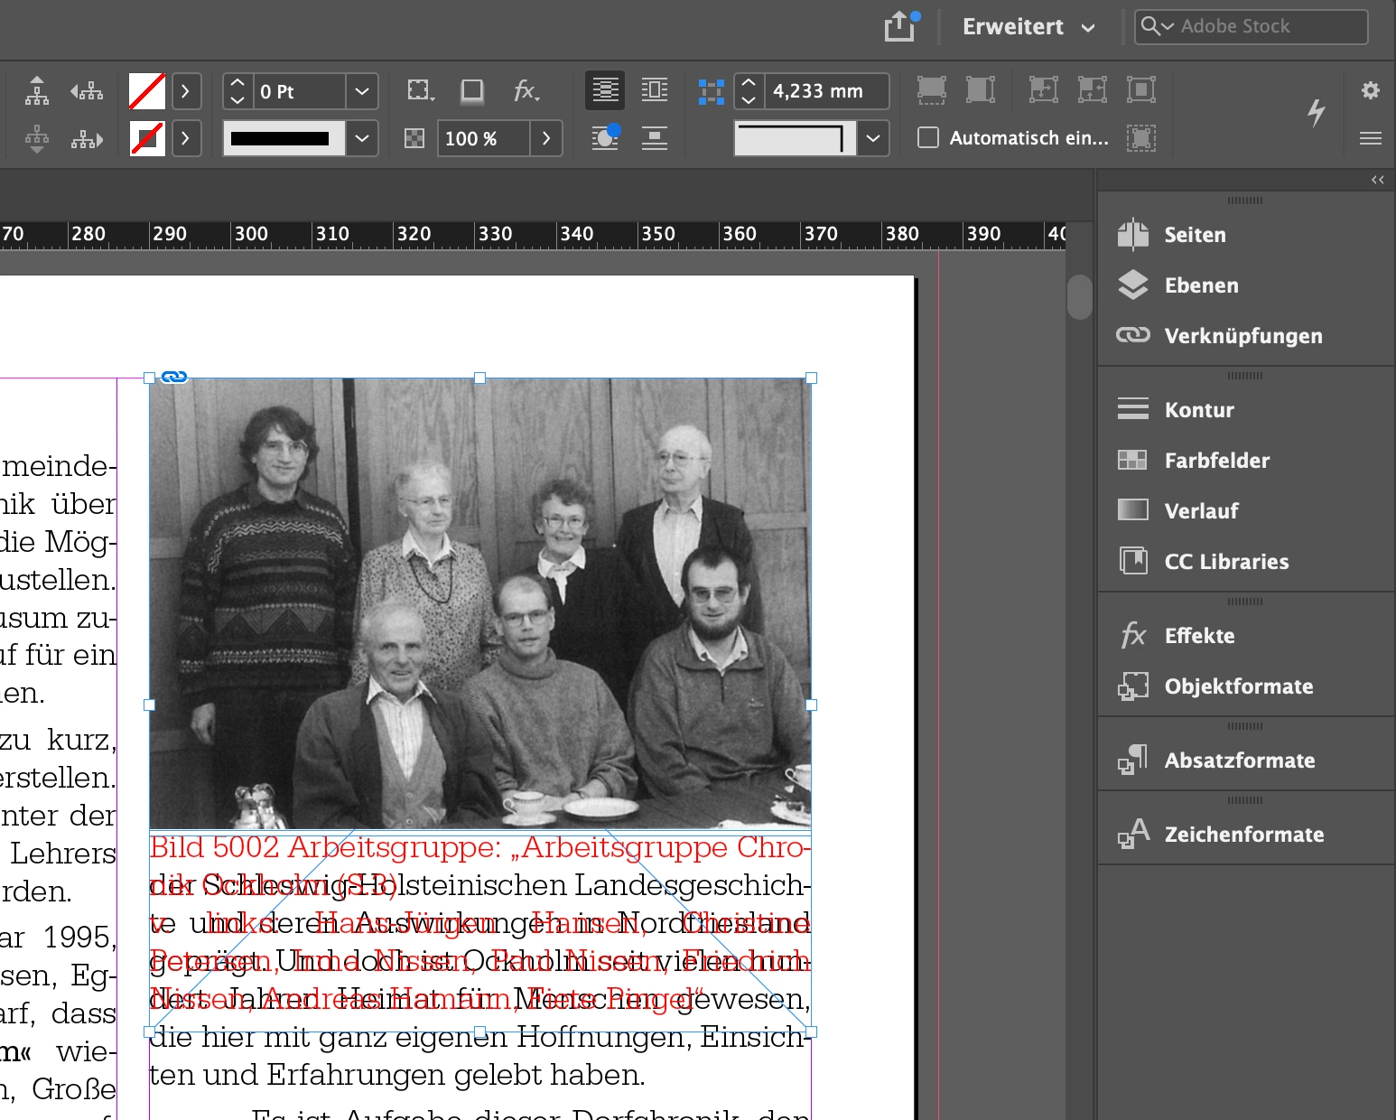The width and height of the screenshot is (1396, 1120).
Task: Open the Erweitert workspace switcher
Action: (x=1028, y=27)
